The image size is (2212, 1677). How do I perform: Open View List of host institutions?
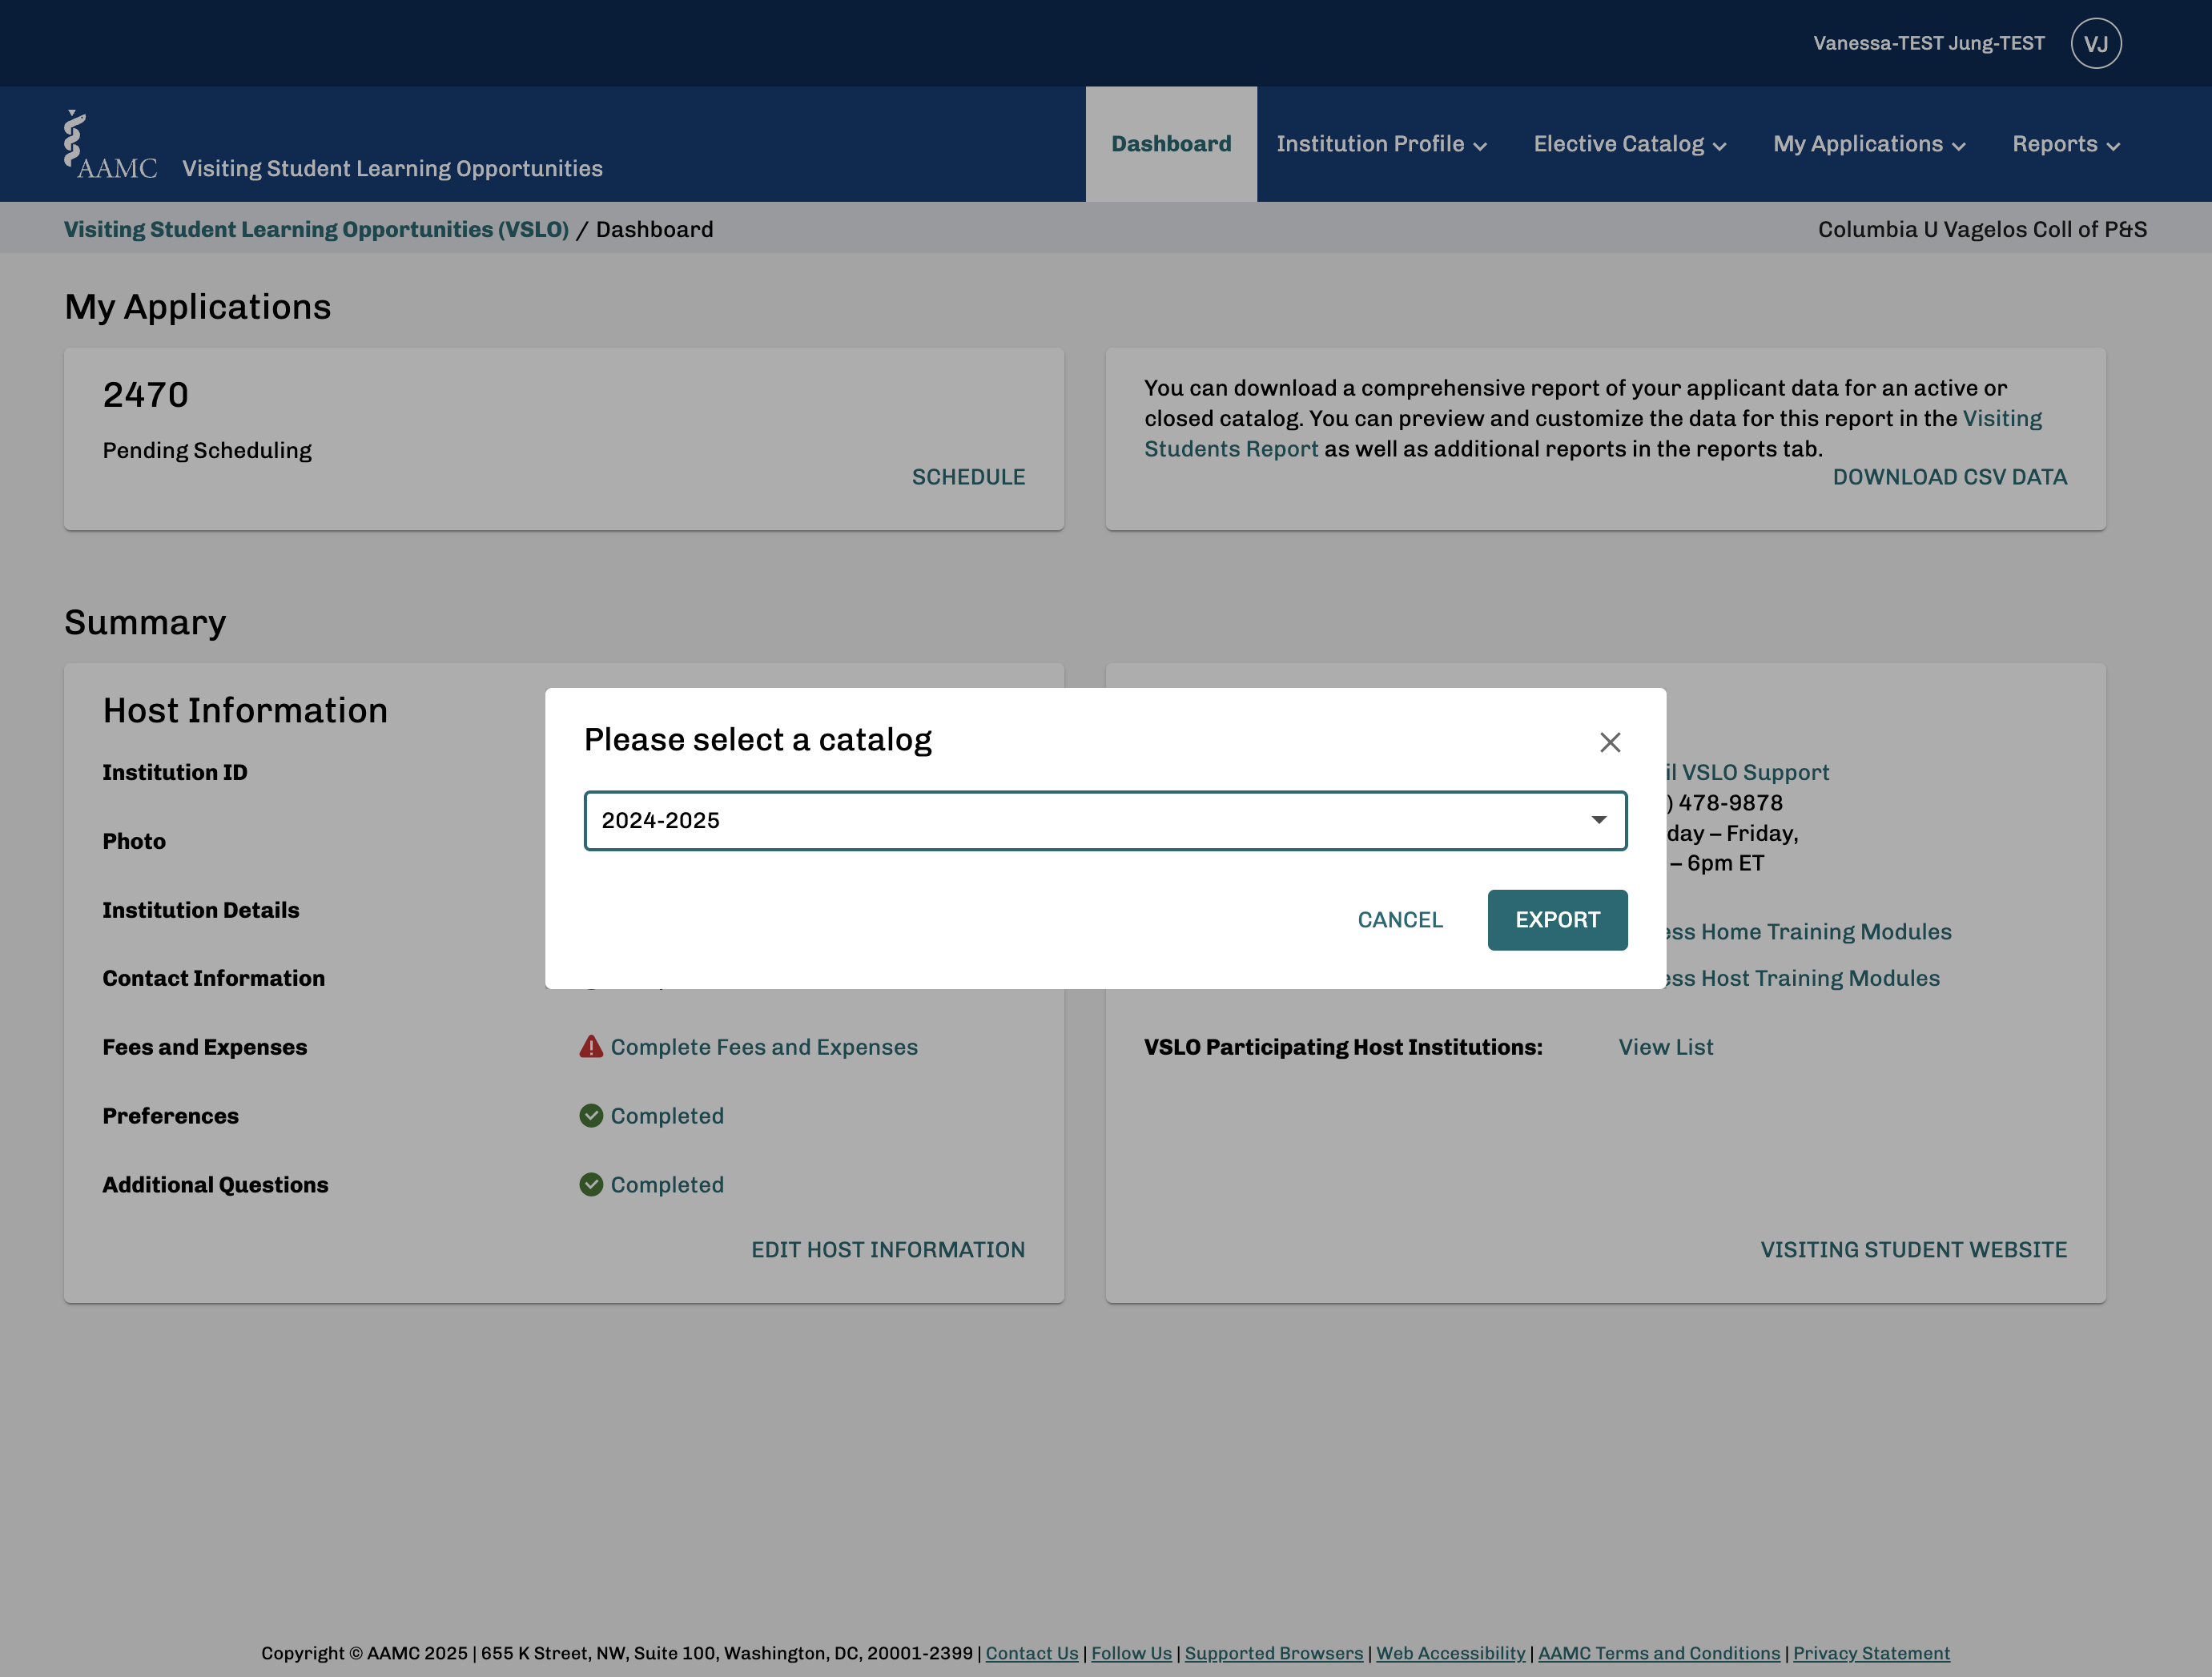coord(1665,1047)
